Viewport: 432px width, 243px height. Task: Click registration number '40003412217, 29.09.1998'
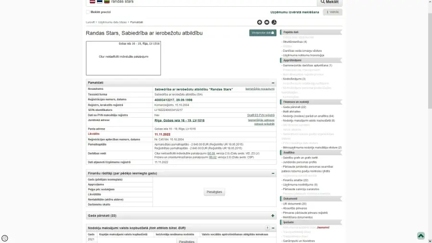(173, 100)
